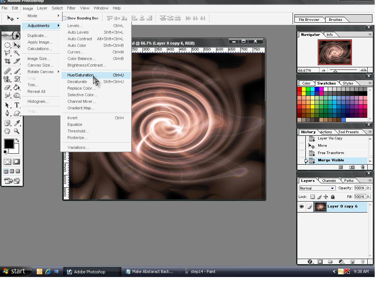Toggle lock position for layer
The width and height of the screenshot is (375, 281).
pos(326,197)
